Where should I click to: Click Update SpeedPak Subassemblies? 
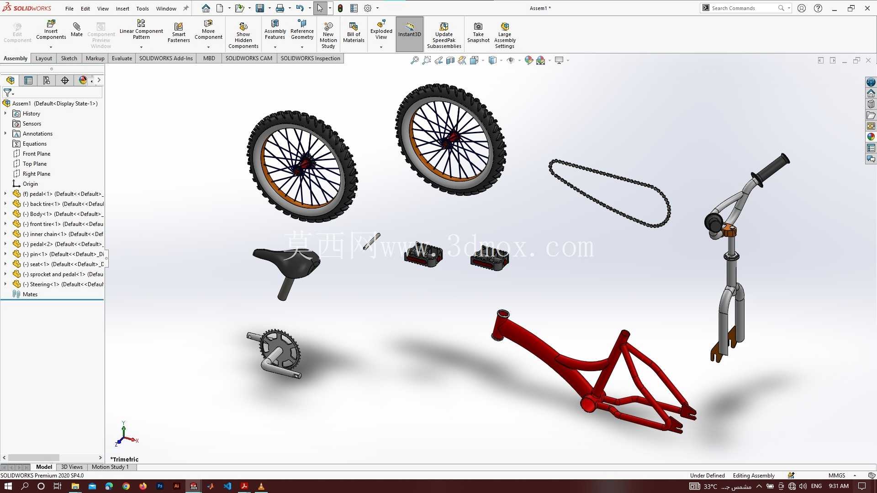[x=444, y=34]
